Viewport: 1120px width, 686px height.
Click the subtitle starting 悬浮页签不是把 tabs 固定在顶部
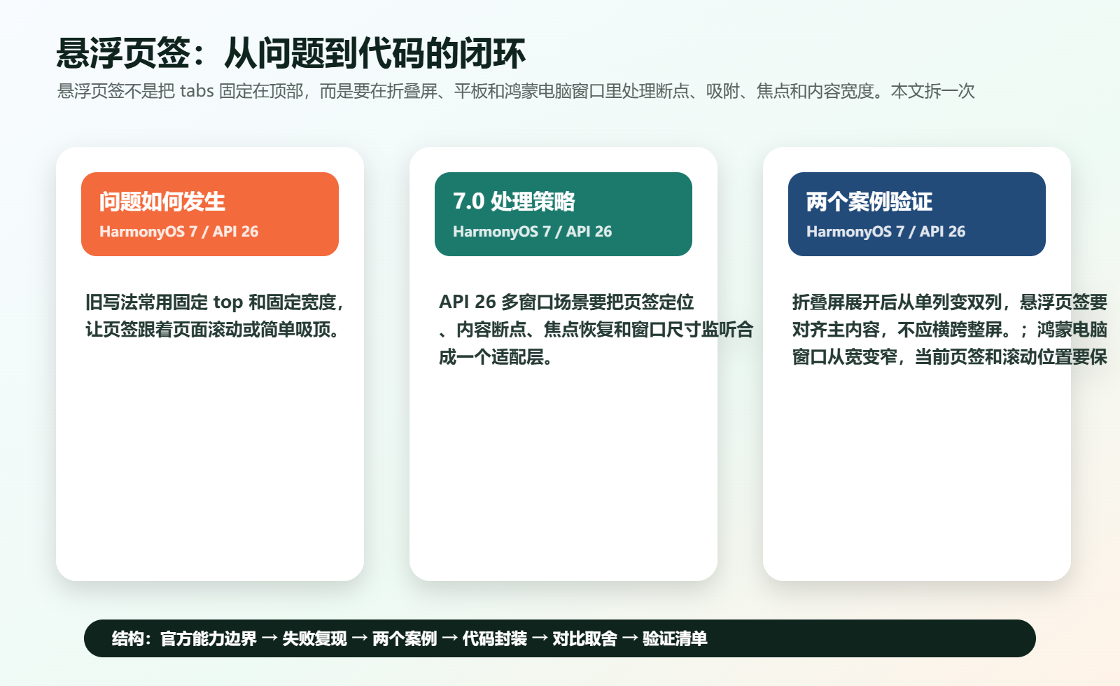point(516,91)
